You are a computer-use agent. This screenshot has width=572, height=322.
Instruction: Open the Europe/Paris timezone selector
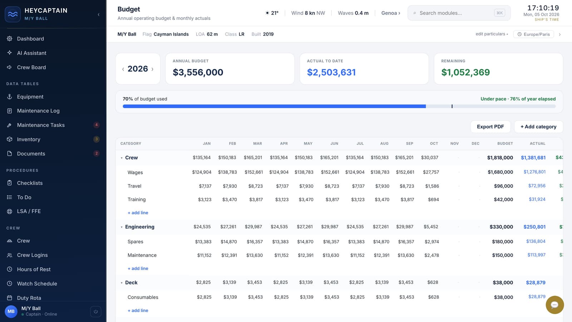(534, 34)
